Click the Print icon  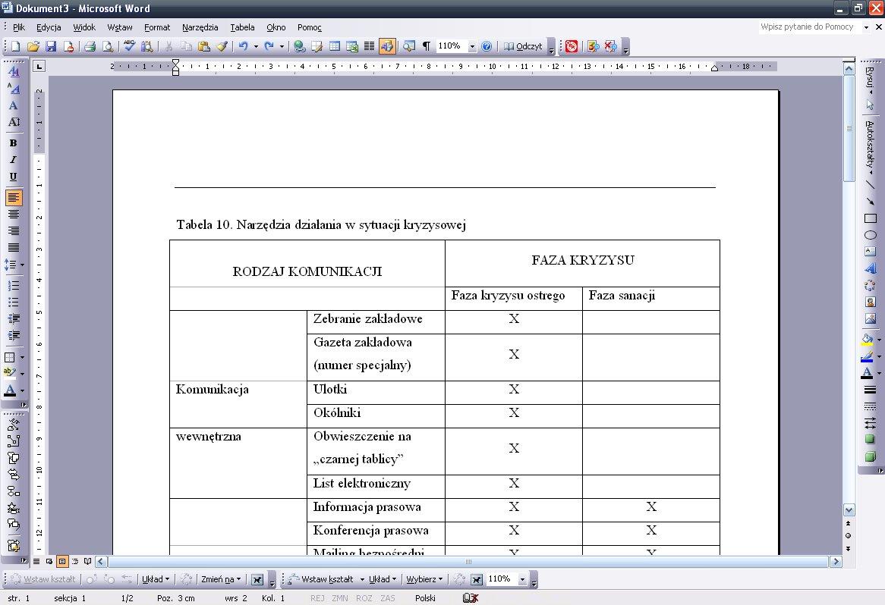89,46
